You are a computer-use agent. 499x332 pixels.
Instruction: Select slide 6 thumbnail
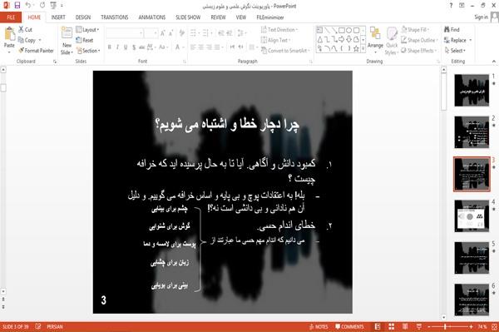(x=472, y=300)
